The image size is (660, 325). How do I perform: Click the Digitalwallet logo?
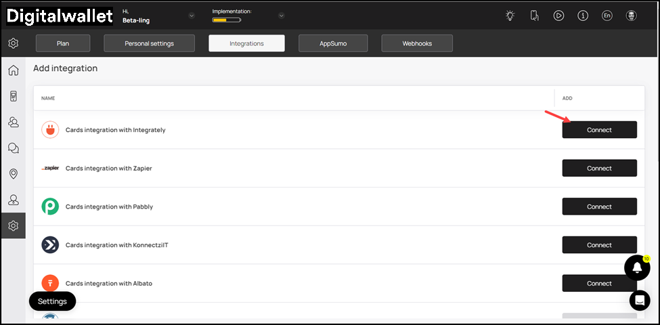point(60,16)
